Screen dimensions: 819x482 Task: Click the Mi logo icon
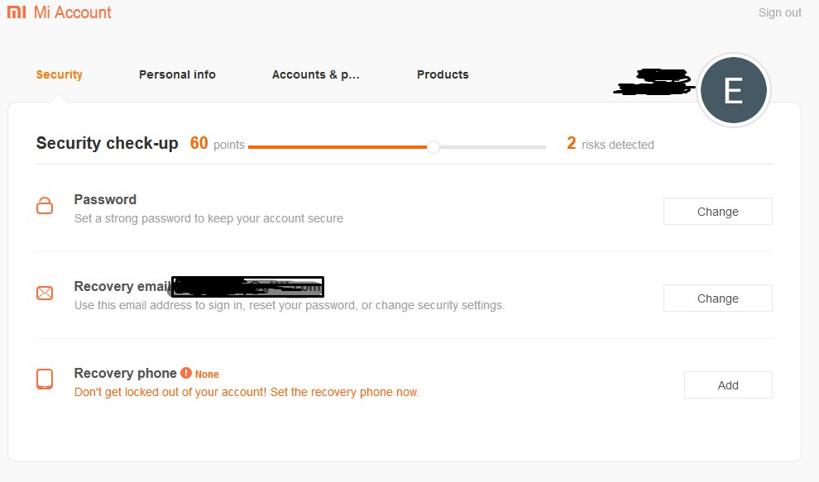click(x=17, y=12)
